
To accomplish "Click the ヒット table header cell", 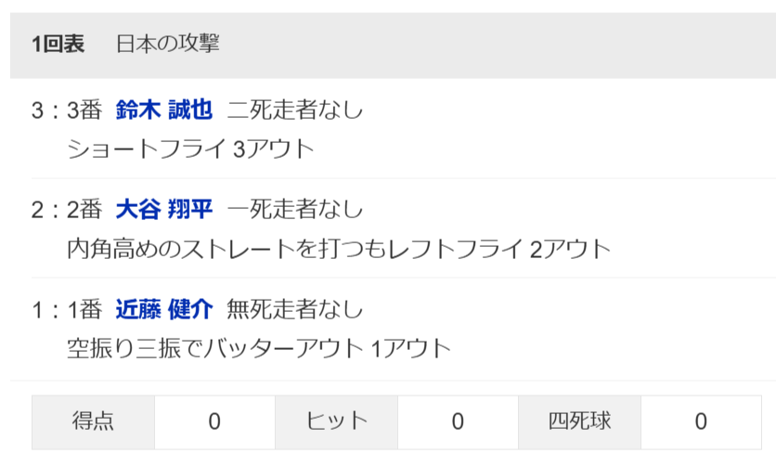I will [x=336, y=421].
